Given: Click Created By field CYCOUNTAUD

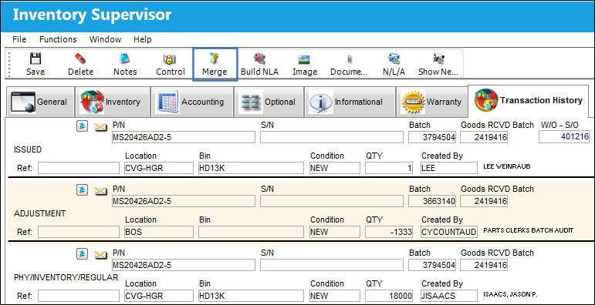Looking at the screenshot, I should coord(449,232).
